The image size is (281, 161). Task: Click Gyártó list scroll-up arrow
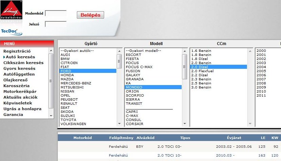(x=119, y=51)
